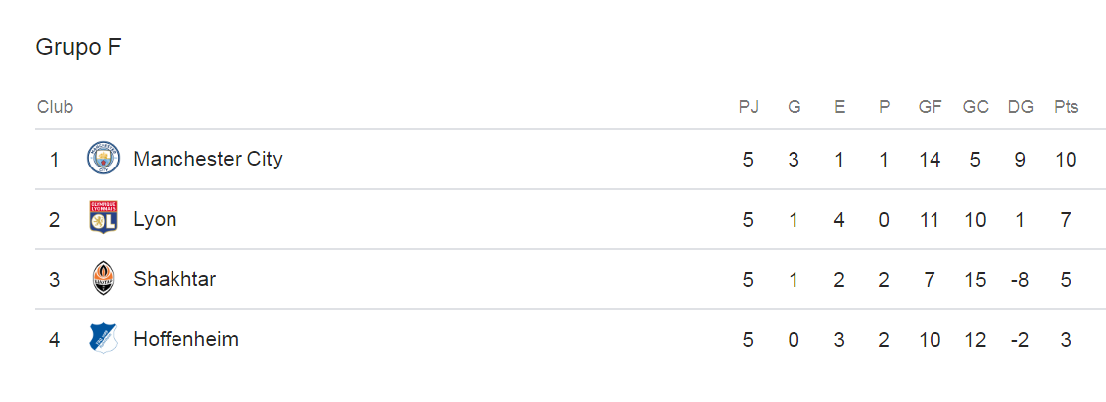The height and width of the screenshot is (402, 1106).
Task: Click Manchester City's 10 points value
Action: coord(1065,159)
